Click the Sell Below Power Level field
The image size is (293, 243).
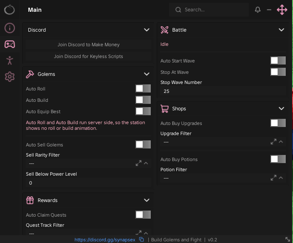[88, 183]
